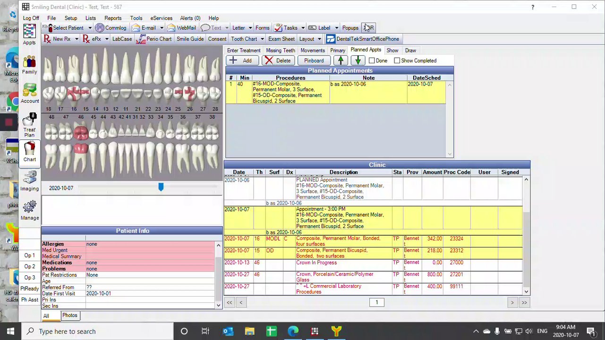Expand the New Rx dropdown arrow
Viewport: 605px width, 340px height.
[x=77, y=39]
